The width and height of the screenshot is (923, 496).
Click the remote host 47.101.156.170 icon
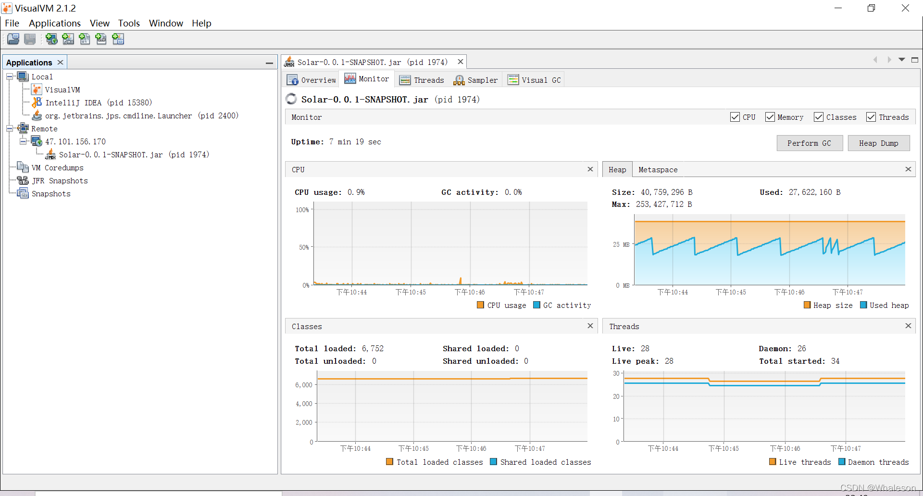[37, 141]
